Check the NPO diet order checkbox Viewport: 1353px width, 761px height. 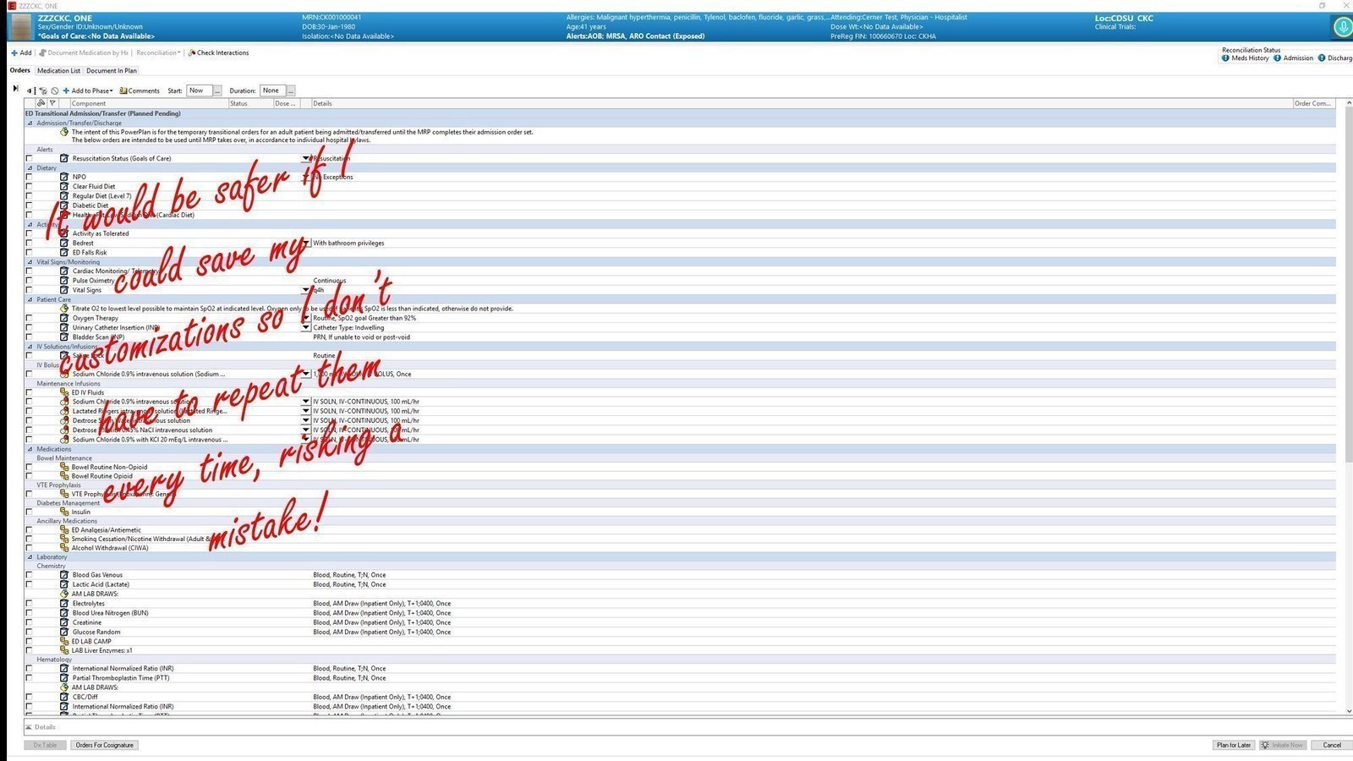coord(30,177)
